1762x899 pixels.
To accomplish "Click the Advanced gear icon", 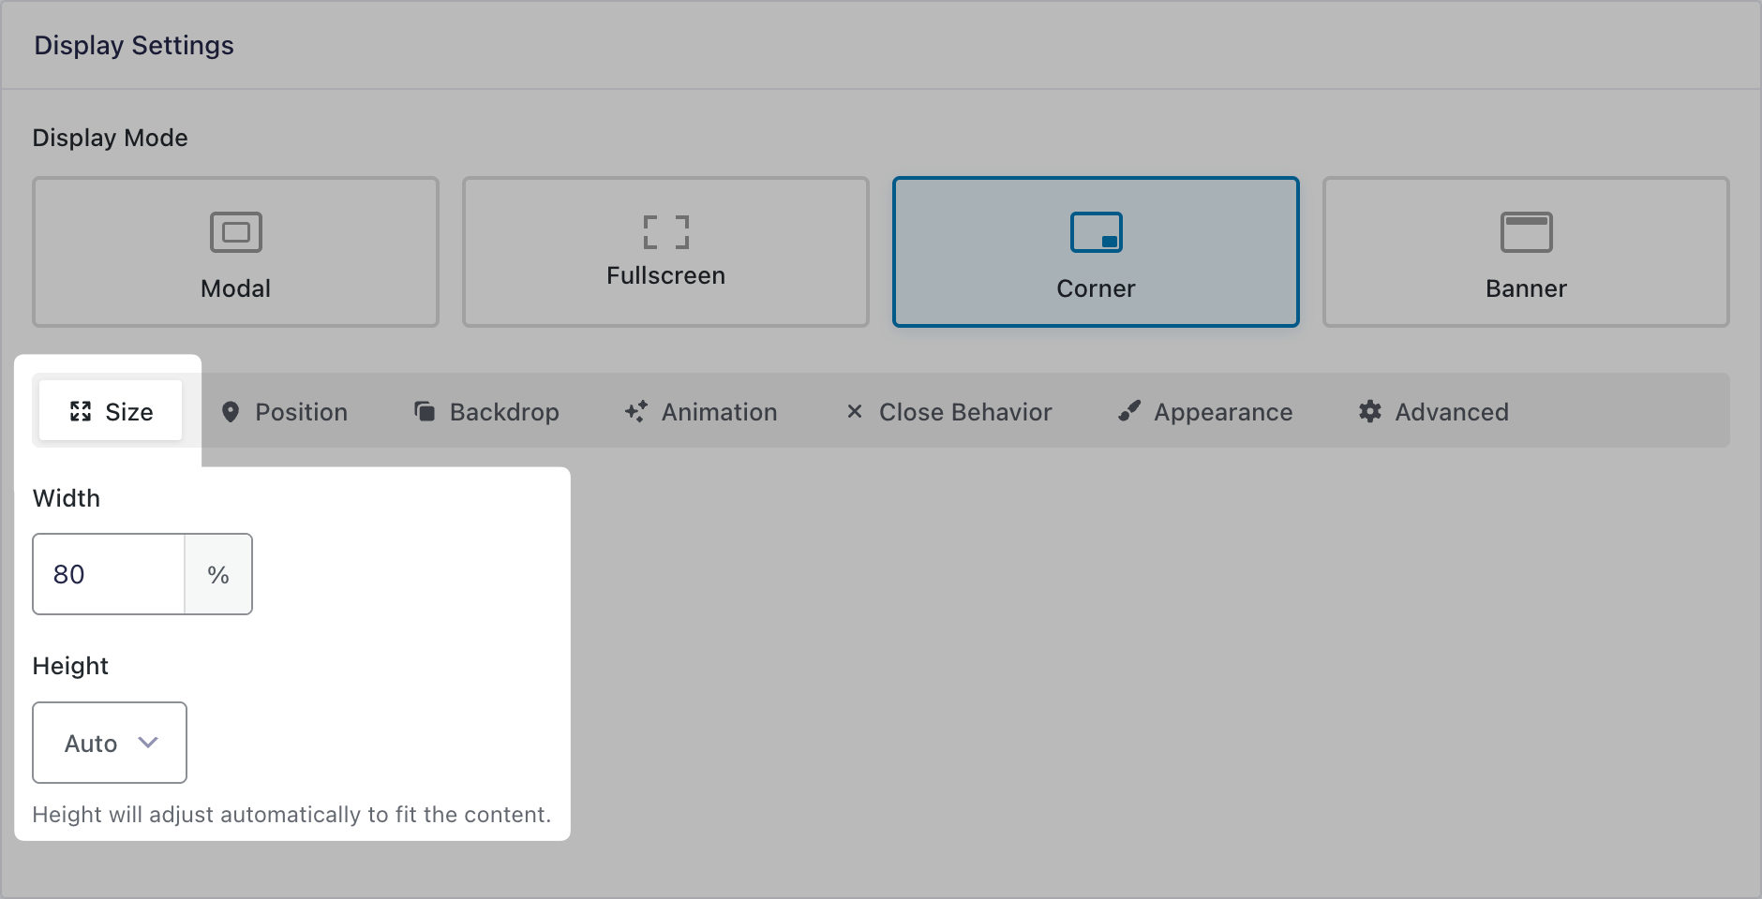I will click(x=1370, y=412).
